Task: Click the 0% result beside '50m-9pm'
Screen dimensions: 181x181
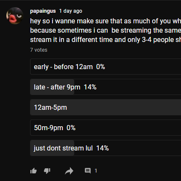Action: point(71,128)
